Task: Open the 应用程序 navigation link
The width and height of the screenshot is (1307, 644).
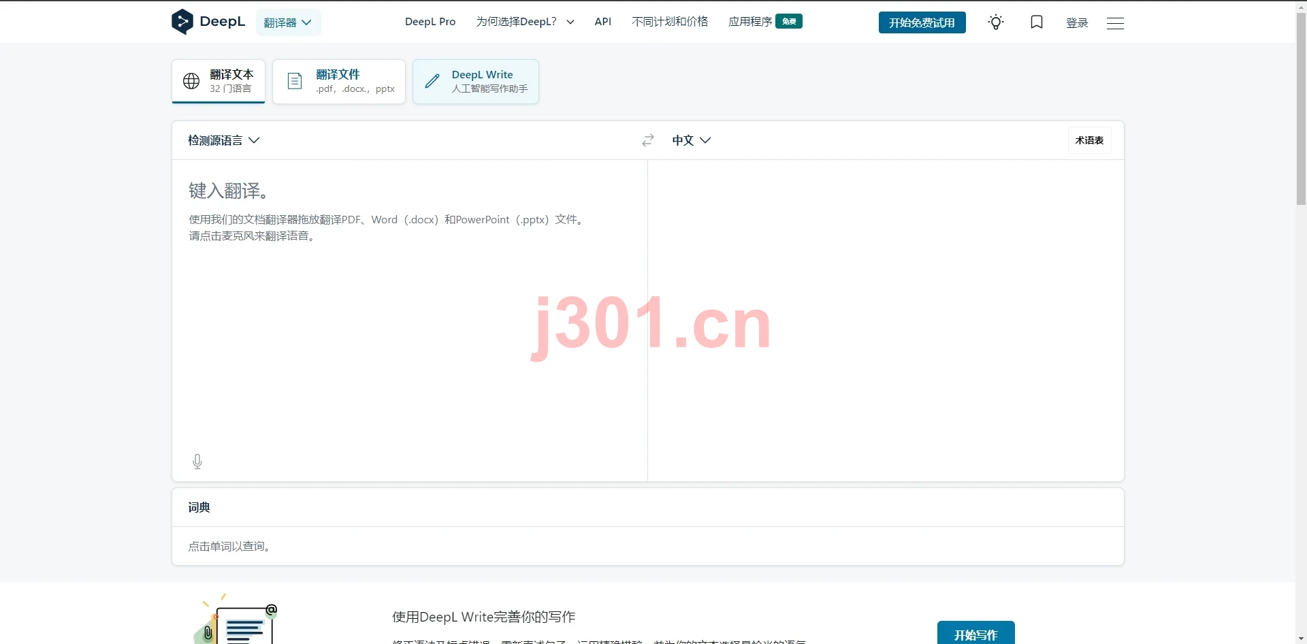Action: (750, 22)
